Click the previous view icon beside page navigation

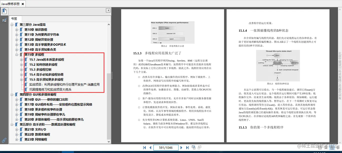pos(193,147)
